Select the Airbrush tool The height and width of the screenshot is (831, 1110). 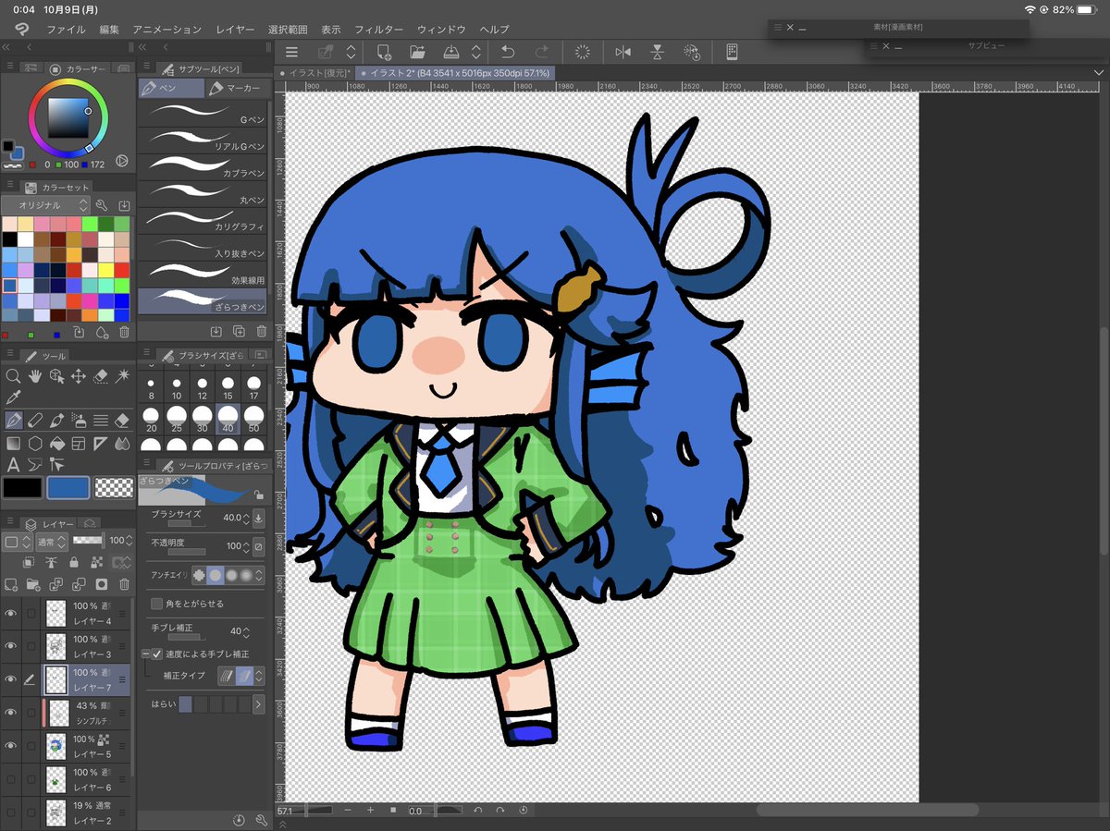click(79, 421)
